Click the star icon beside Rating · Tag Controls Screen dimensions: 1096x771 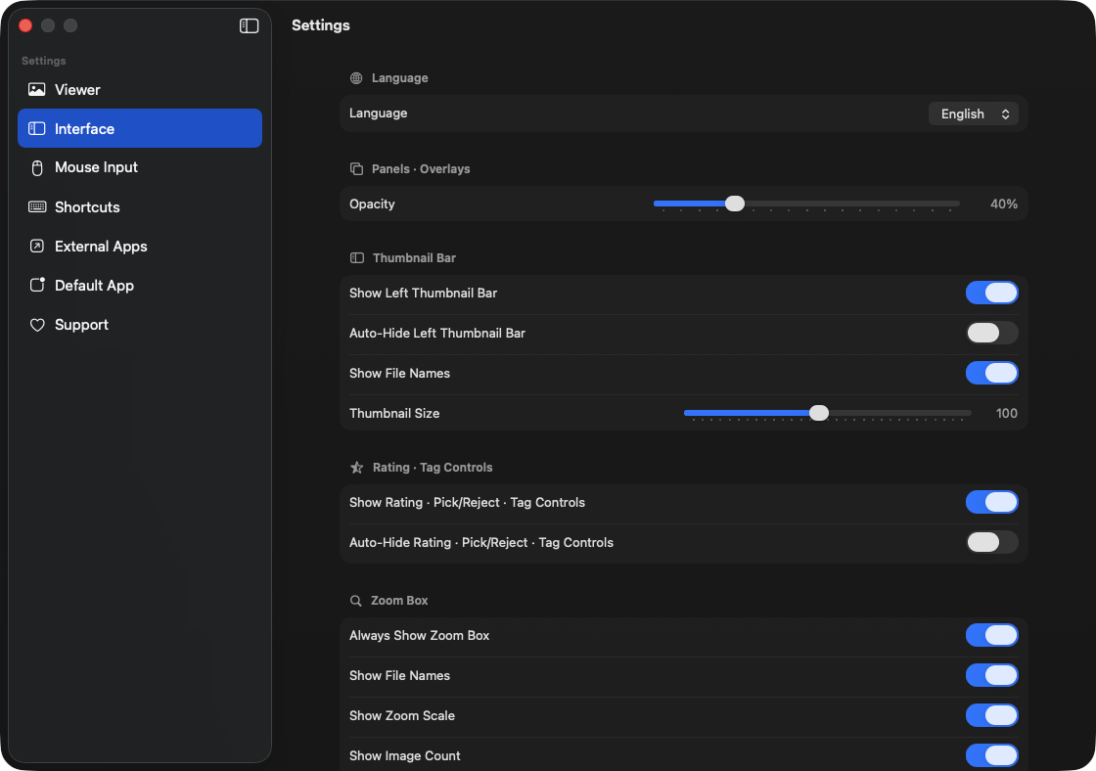pyautogui.click(x=356, y=468)
